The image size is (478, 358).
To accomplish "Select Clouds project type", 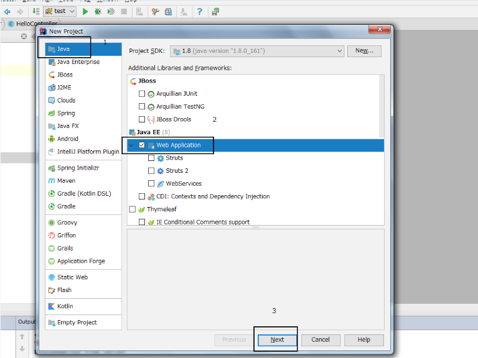I will 83,100.
